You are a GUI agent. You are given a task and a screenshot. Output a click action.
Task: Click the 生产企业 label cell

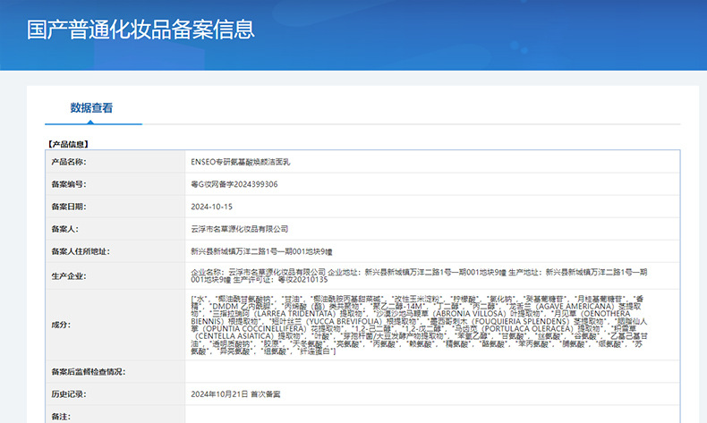[x=115, y=276]
